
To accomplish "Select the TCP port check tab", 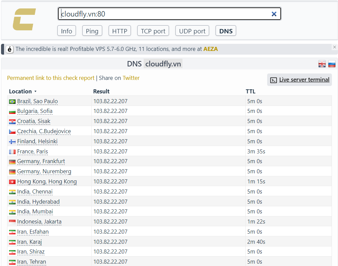I will tap(153, 31).
